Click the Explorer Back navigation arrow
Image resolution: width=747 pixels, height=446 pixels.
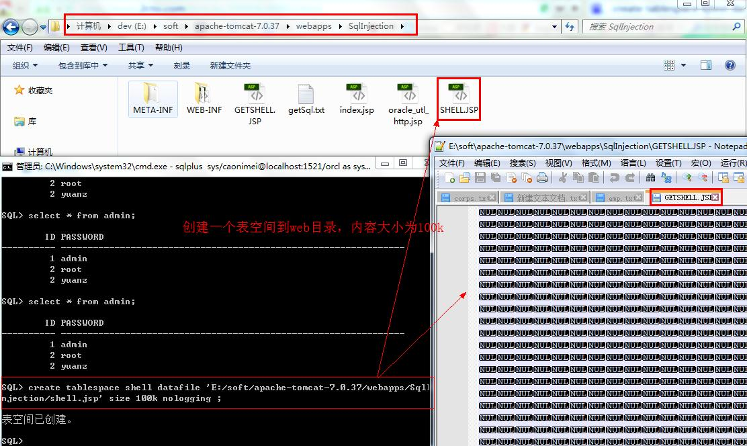[x=11, y=27]
